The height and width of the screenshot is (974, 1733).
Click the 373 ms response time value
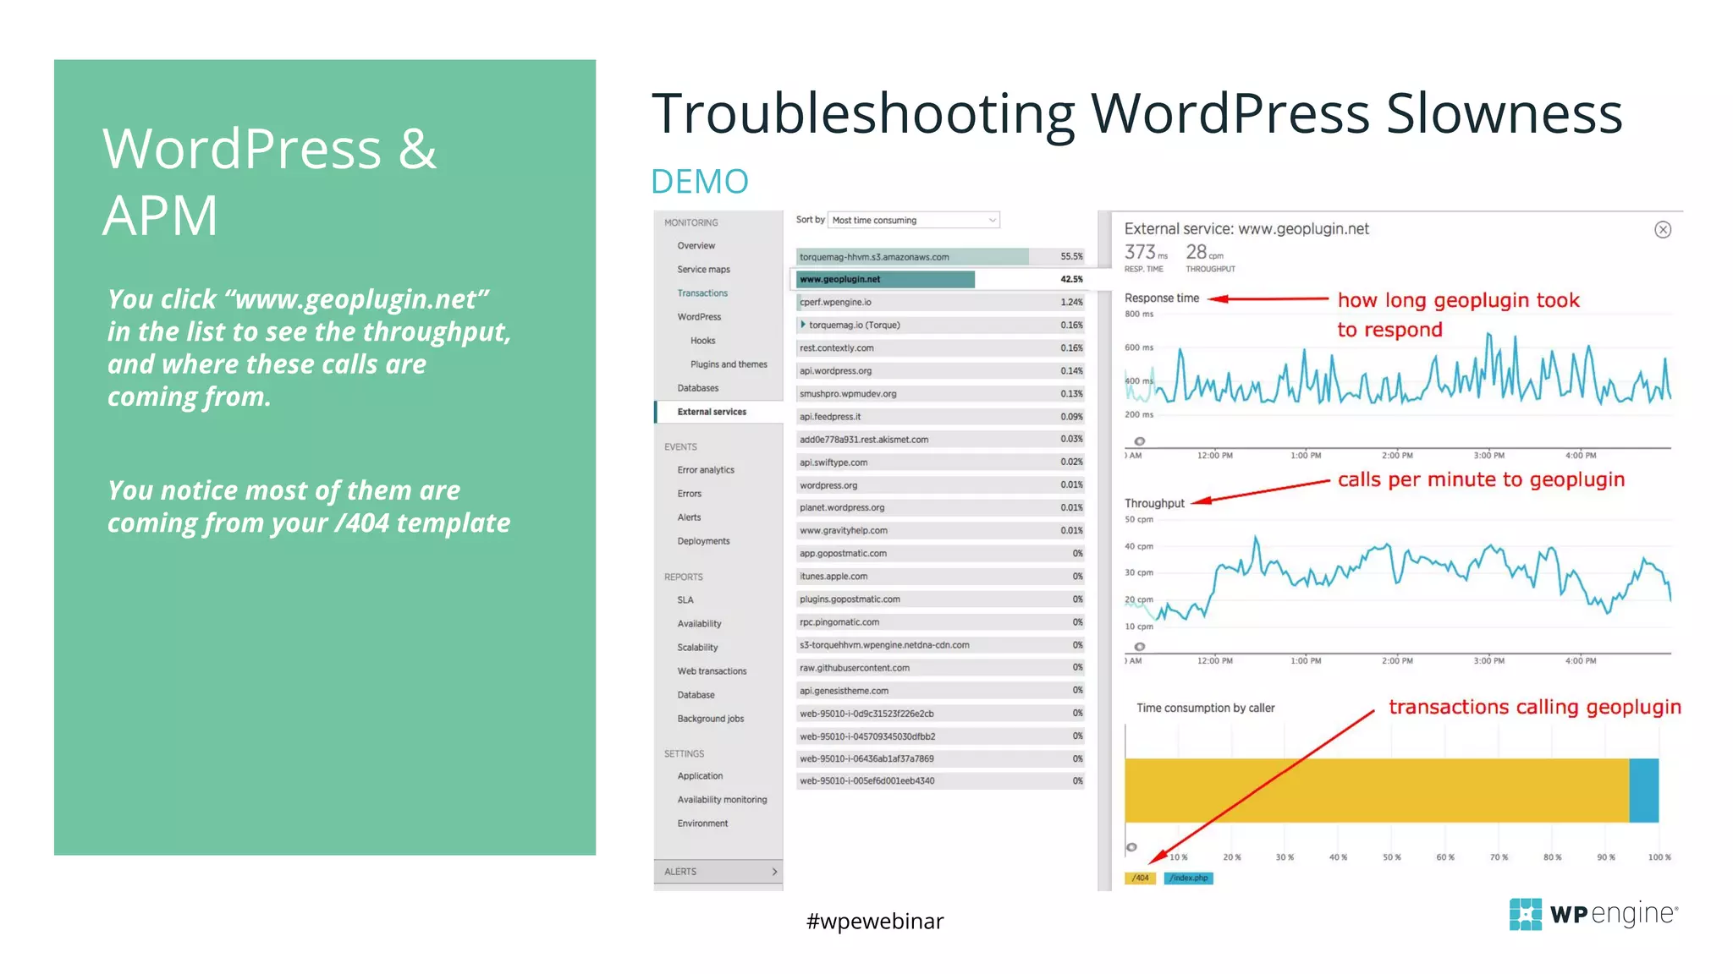click(x=1146, y=252)
